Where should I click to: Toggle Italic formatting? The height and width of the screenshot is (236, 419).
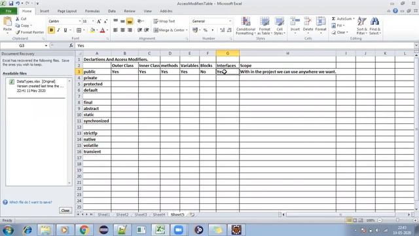58,30
